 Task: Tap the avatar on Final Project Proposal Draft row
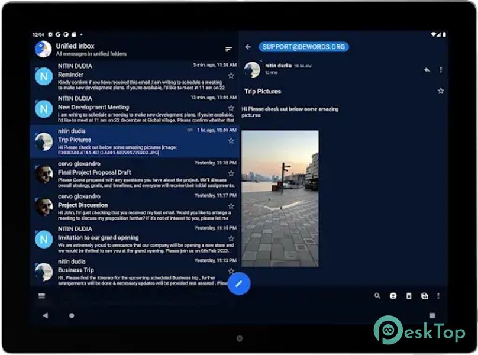click(x=44, y=174)
